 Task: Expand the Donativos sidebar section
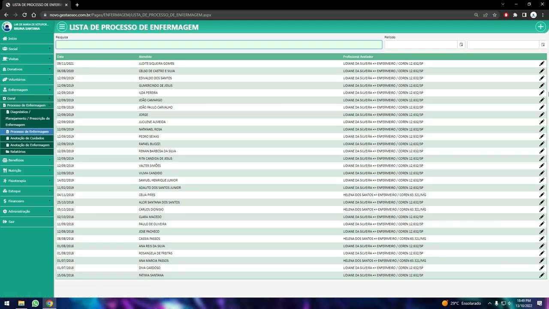pos(15,69)
